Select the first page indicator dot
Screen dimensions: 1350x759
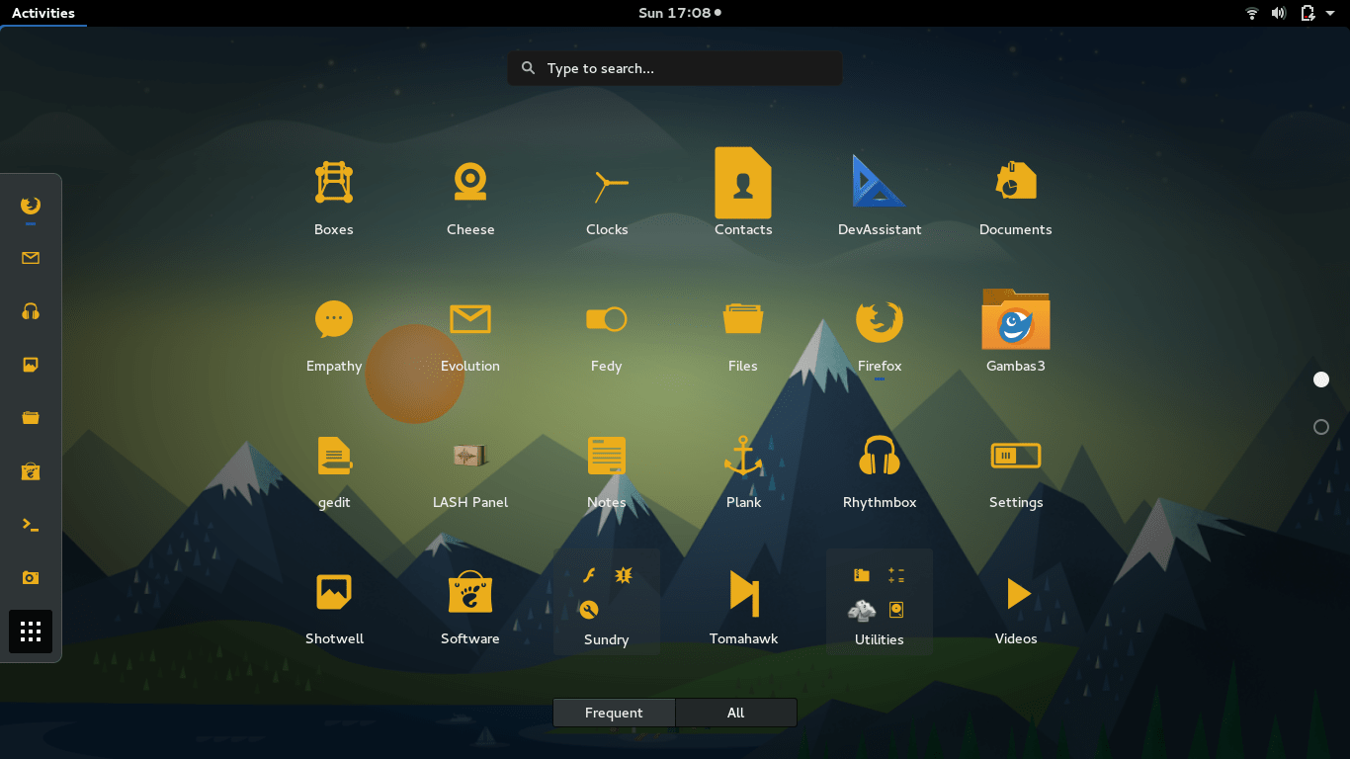point(1321,379)
